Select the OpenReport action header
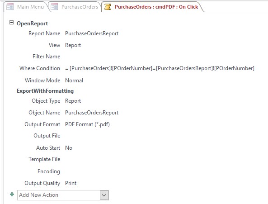Screen dimensions: 268x204 tap(32, 24)
